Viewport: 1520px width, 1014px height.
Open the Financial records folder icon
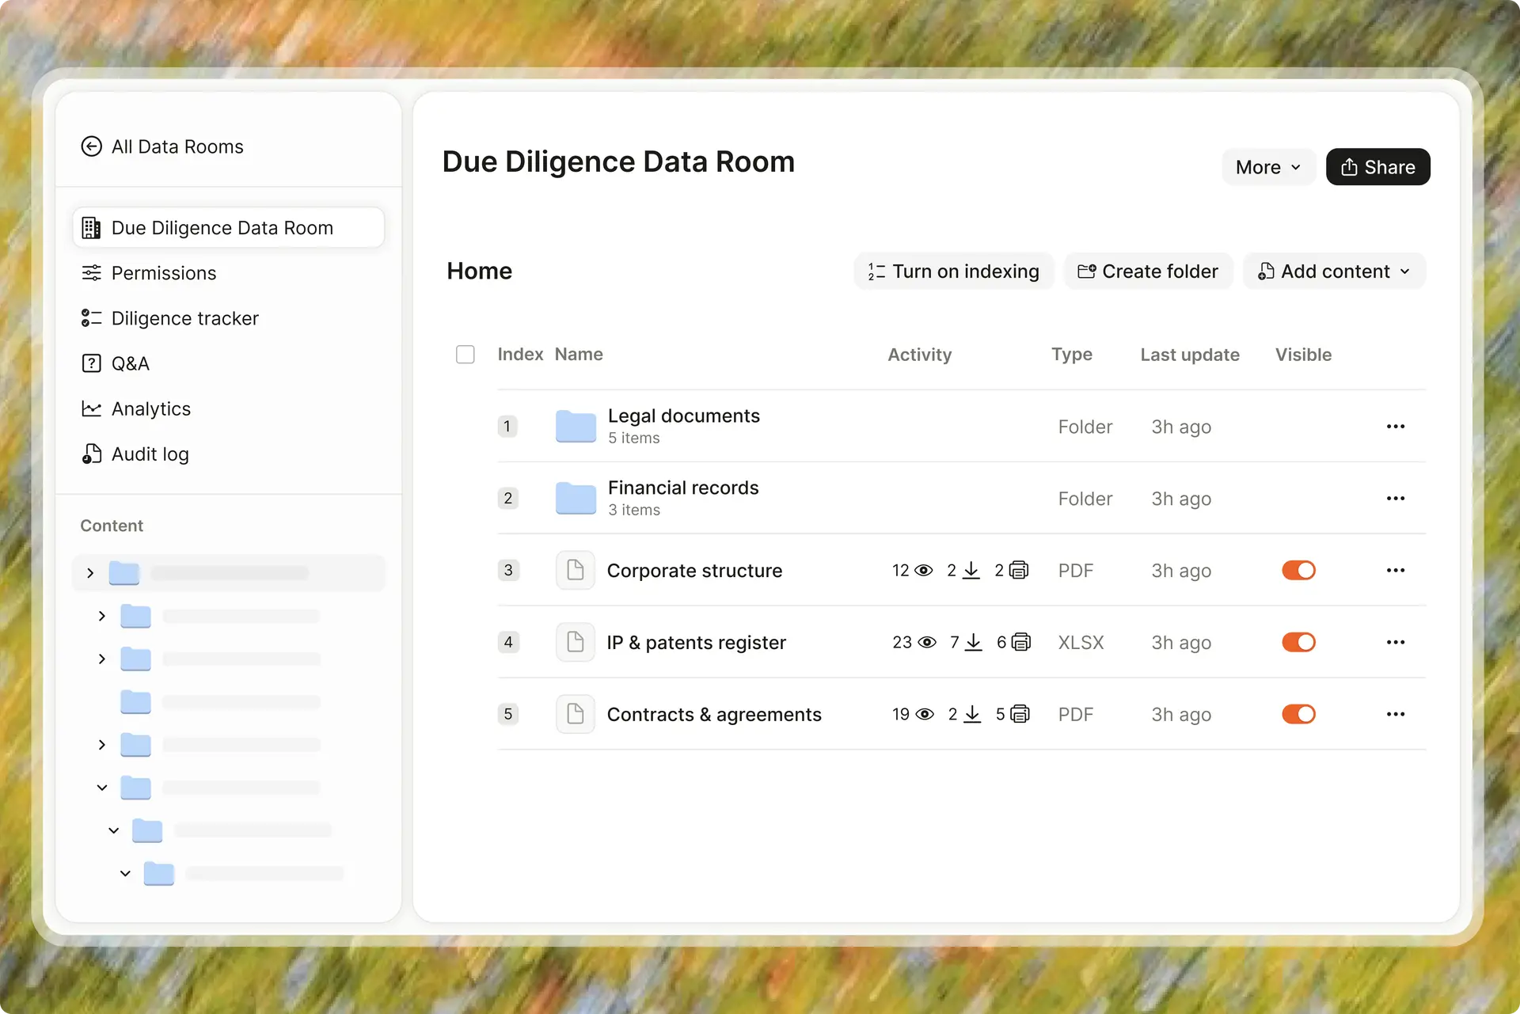[576, 498]
